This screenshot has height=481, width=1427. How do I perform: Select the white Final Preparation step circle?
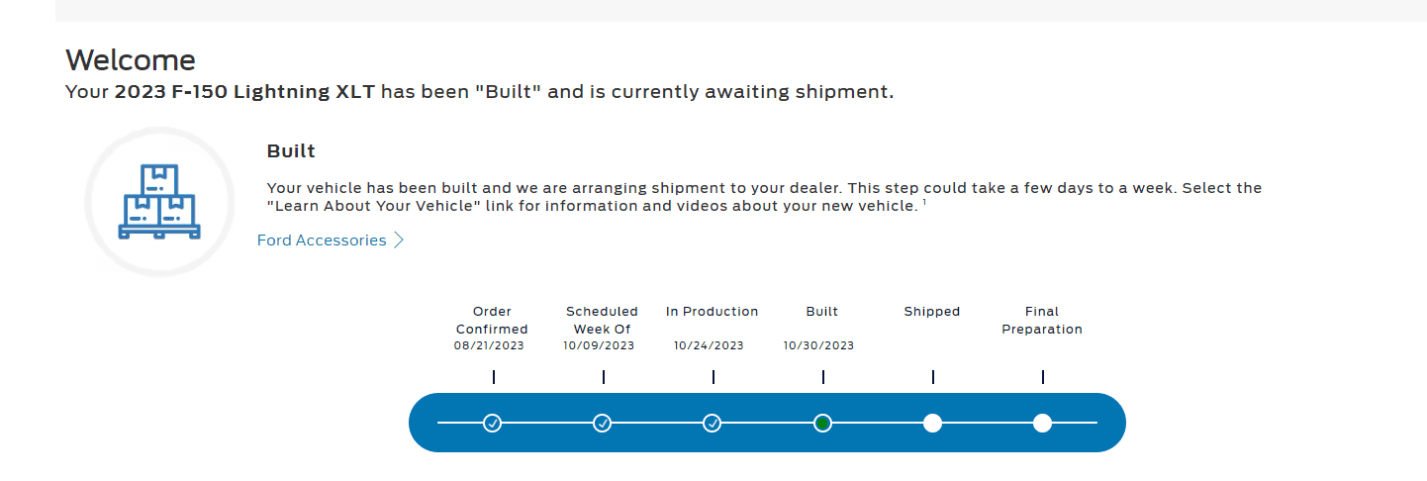(x=1042, y=424)
